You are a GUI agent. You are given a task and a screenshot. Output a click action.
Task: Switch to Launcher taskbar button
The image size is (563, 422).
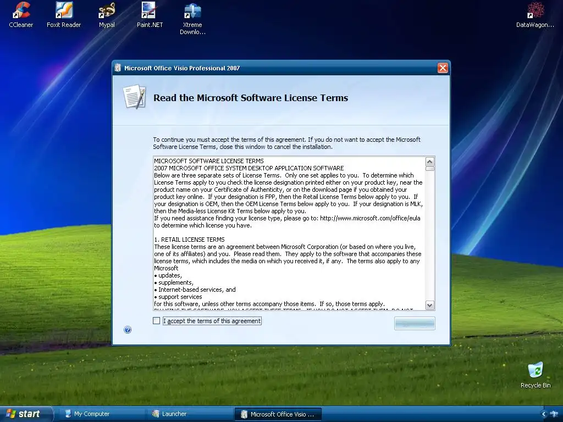tap(189, 414)
